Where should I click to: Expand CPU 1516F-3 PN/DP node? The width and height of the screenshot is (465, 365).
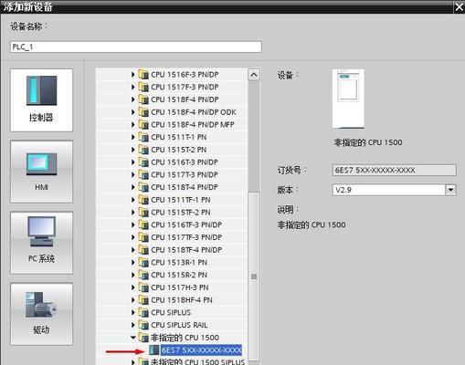132,75
